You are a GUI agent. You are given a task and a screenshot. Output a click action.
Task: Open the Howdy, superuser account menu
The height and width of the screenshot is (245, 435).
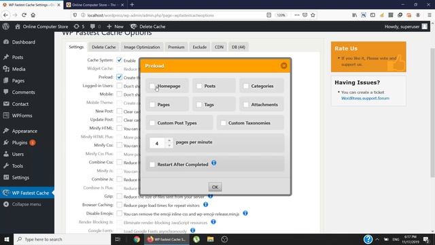click(406, 27)
